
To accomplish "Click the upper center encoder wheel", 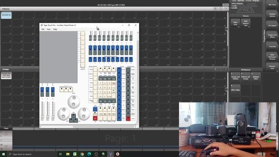I will pos(74,102).
